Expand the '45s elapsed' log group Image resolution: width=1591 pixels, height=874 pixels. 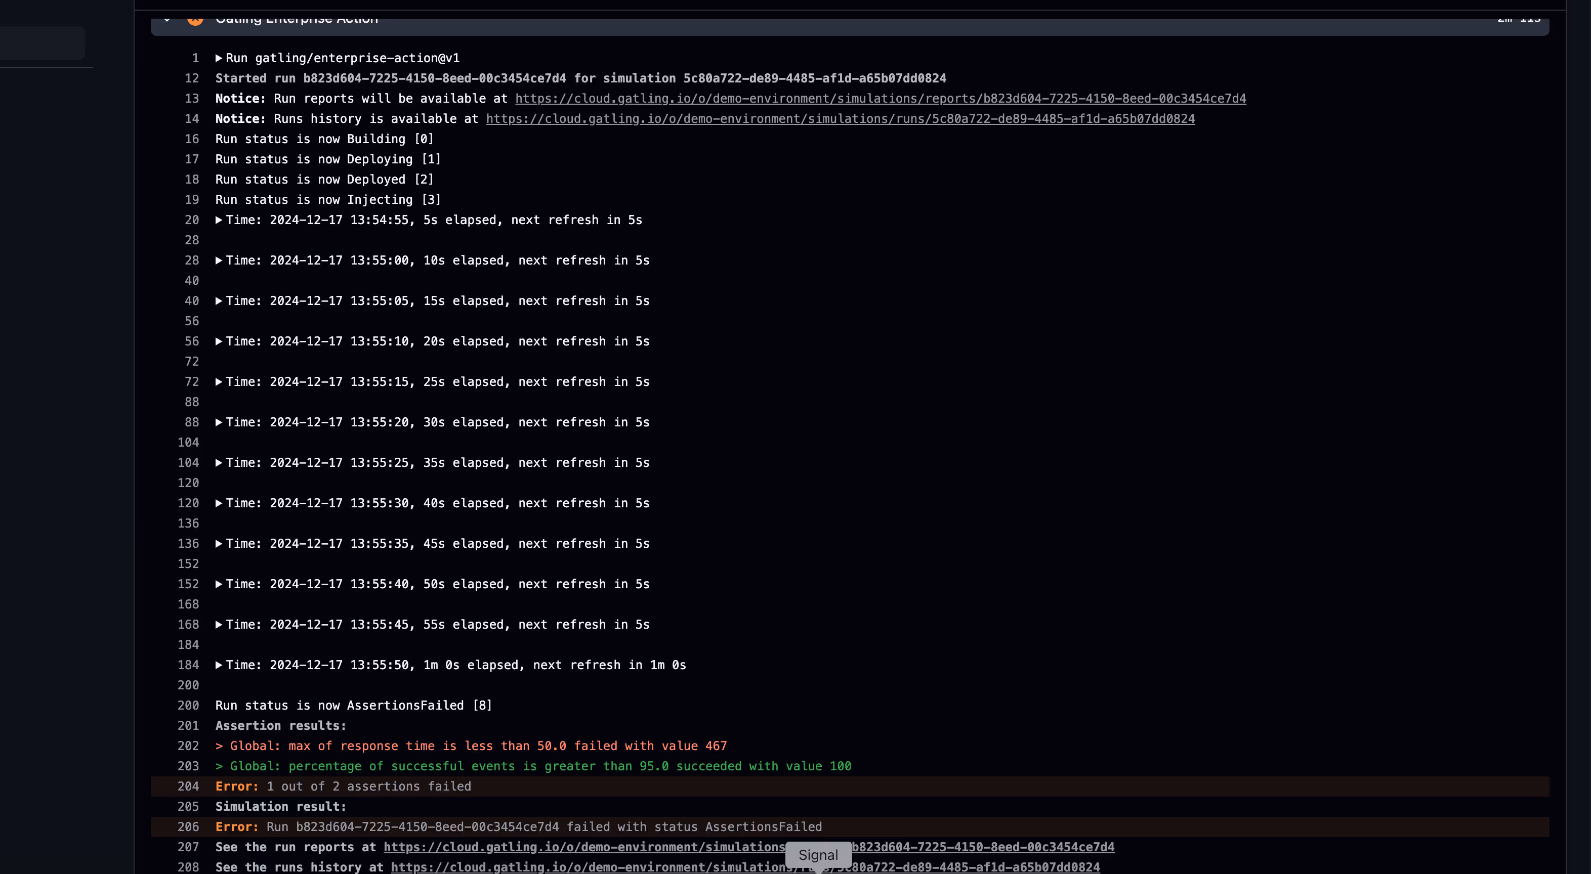[219, 543]
